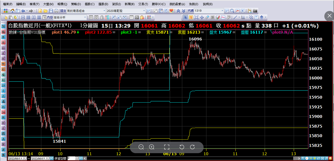This screenshot has height=161, width=334.
Task: Click the shrink font A down icon
Action: click(119, 17)
